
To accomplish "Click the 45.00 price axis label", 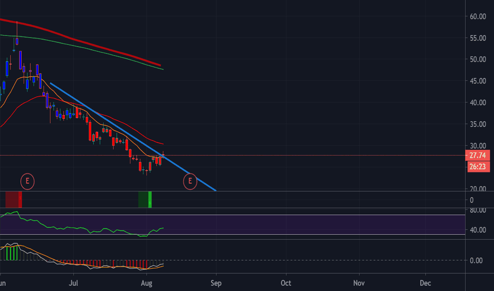I will point(478,81).
